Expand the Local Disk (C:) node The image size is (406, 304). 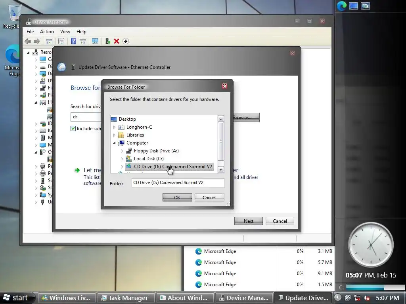[x=122, y=159]
